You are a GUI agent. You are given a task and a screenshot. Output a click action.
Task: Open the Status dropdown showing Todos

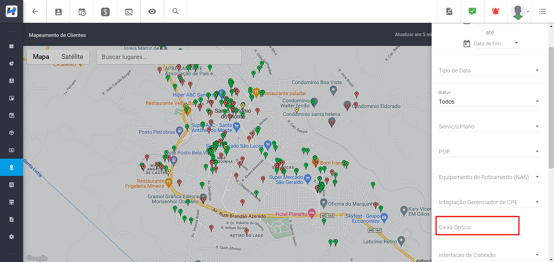[x=490, y=102]
